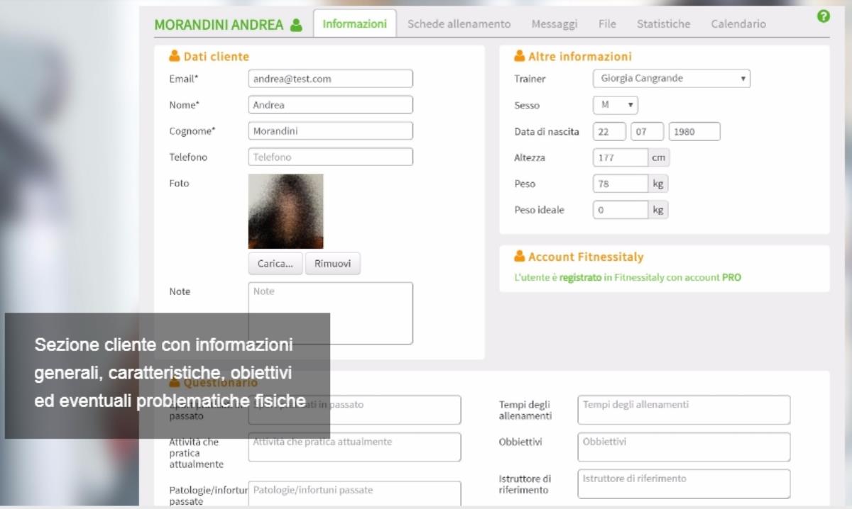
Task: Click the Dati cliente person icon
Action: tap(174, 57)
